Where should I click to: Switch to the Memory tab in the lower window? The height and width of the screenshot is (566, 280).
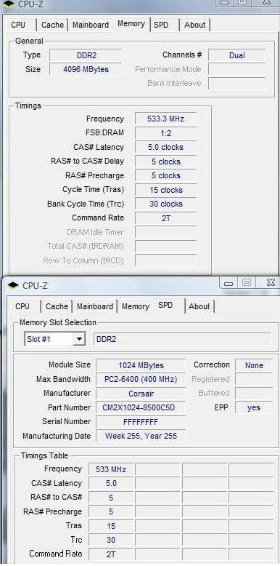pyautogui.click(x=136, y=306)
